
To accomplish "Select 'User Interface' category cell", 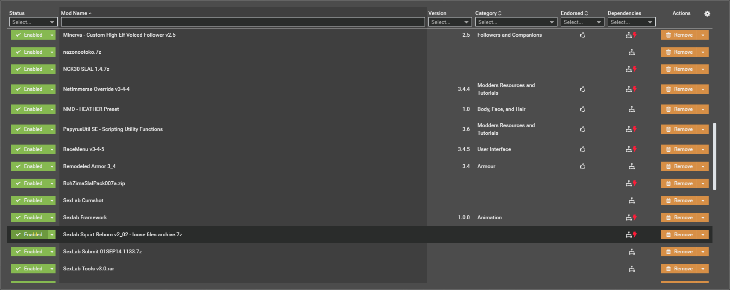I will [x=494, y=149].
